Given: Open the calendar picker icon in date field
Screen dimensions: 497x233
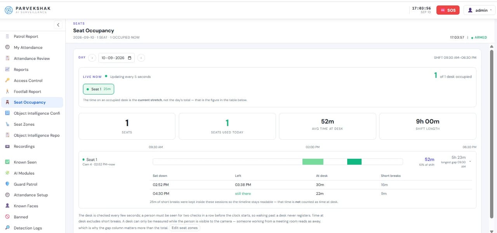Looking at the screenshot, I should 130,58.
